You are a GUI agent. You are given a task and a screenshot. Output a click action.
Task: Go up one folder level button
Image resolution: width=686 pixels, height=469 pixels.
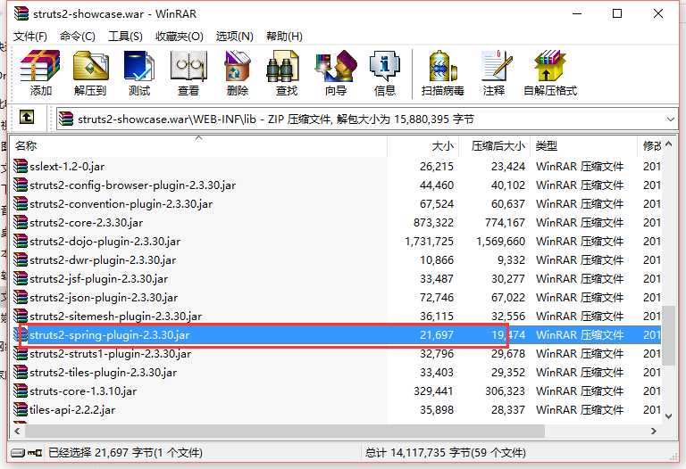pyautogui.click(x=27, y=117)
